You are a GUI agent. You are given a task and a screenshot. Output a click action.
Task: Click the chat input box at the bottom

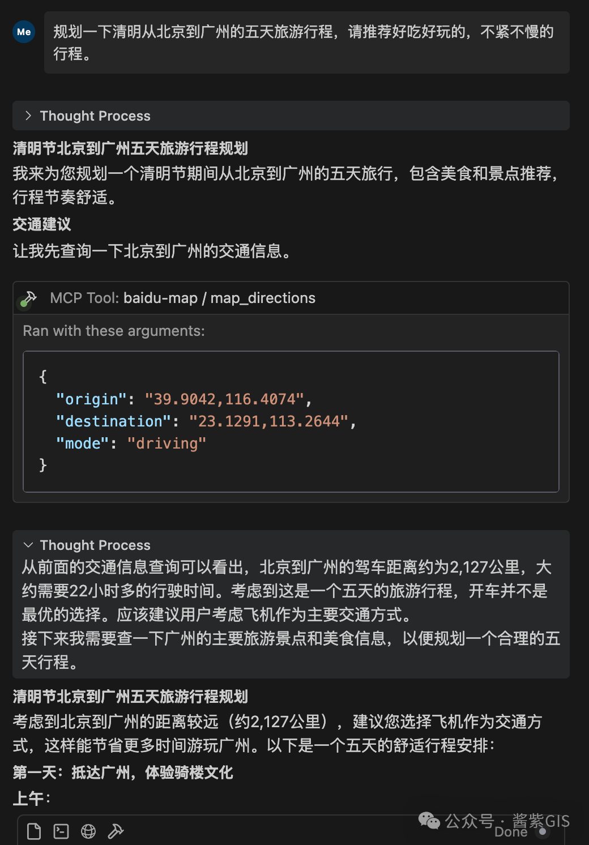(x=291, y=830)
